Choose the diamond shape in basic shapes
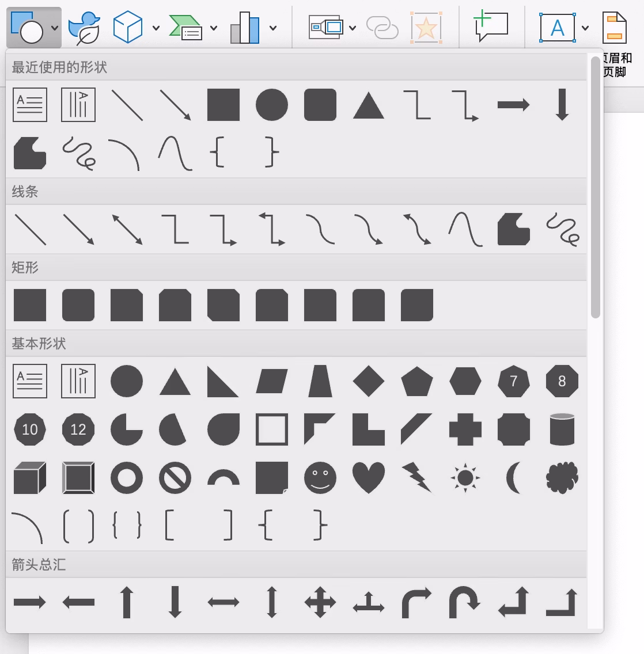Screen dimensions: 644x654 (368, 381)
